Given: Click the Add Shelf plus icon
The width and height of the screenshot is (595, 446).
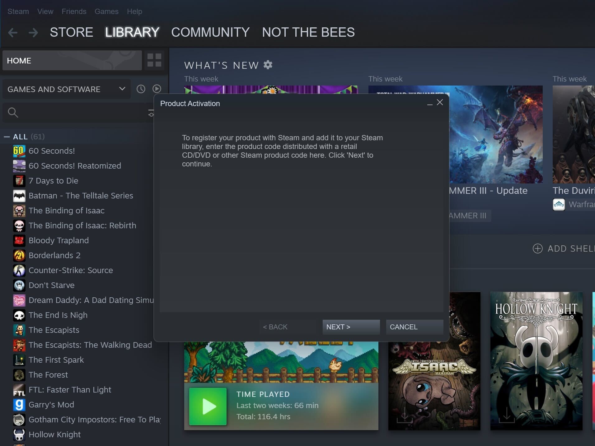Looking at the screenshot, I should [537, 249].
